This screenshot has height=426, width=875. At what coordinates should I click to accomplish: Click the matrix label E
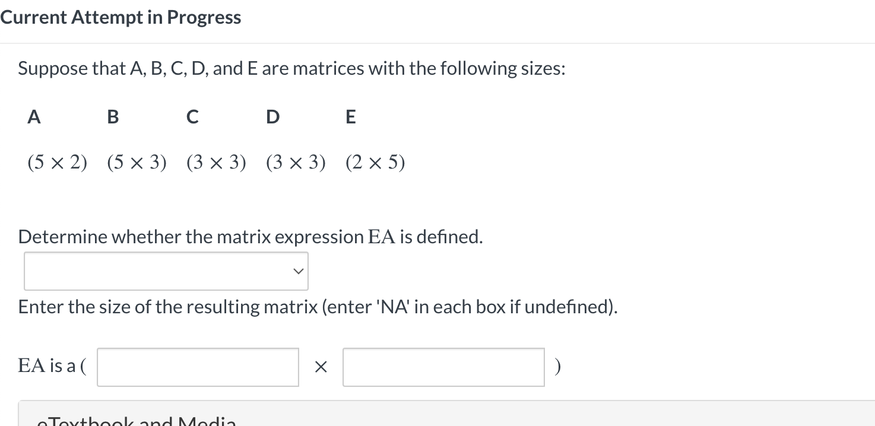click(350, 117)
